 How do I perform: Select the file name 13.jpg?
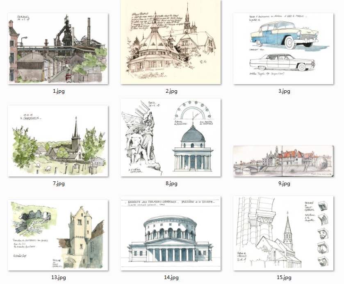[58, 277]
